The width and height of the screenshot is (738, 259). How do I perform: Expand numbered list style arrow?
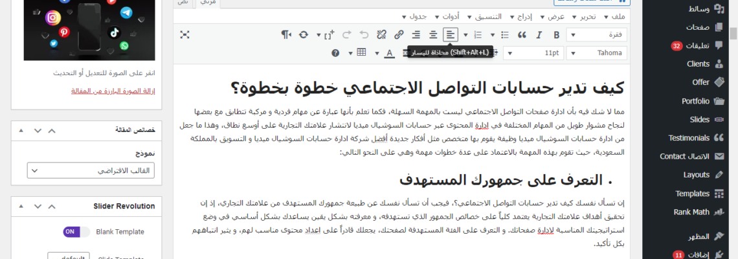pos(466,34)
